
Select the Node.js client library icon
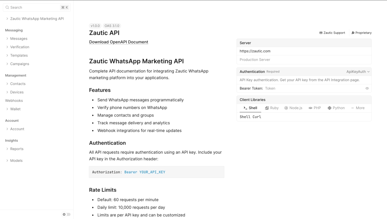(286, 108)
